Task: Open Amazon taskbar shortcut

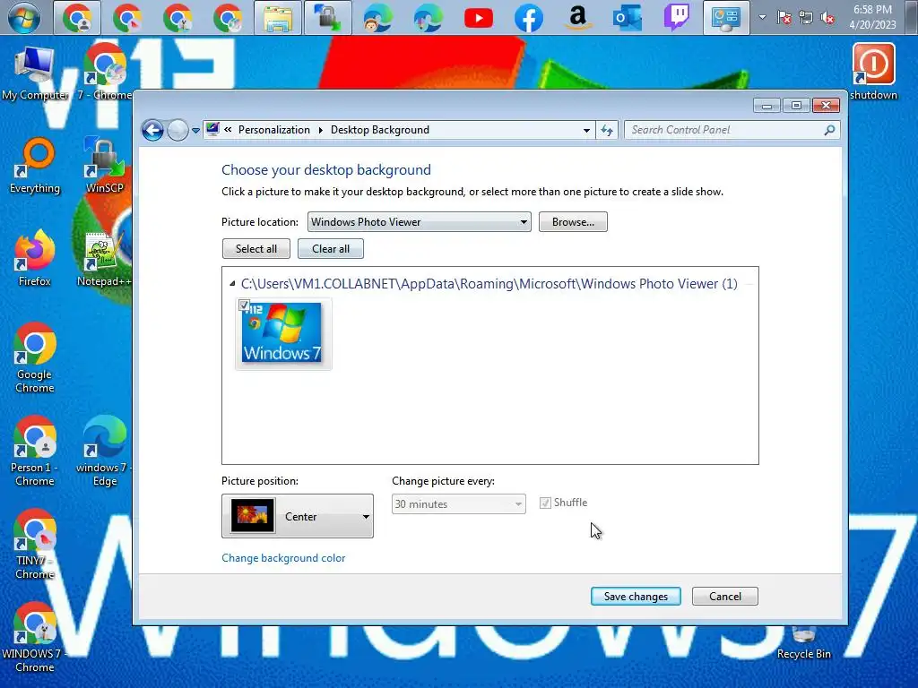Action: [x=578, y=18]
